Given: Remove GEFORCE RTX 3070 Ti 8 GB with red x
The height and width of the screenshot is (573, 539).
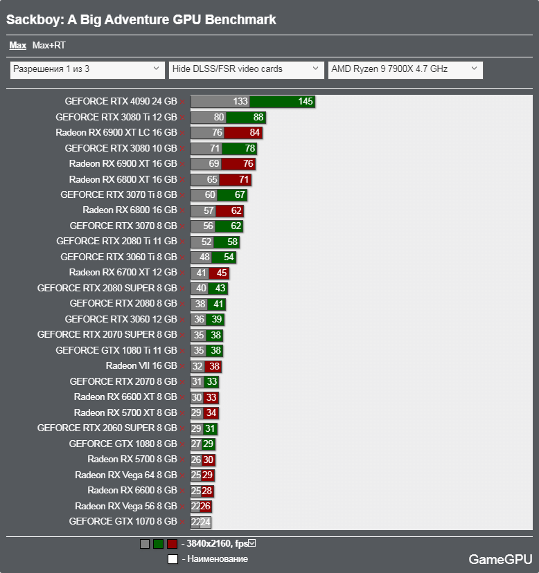Looking at the screenshot, I should tap(182, 195).
